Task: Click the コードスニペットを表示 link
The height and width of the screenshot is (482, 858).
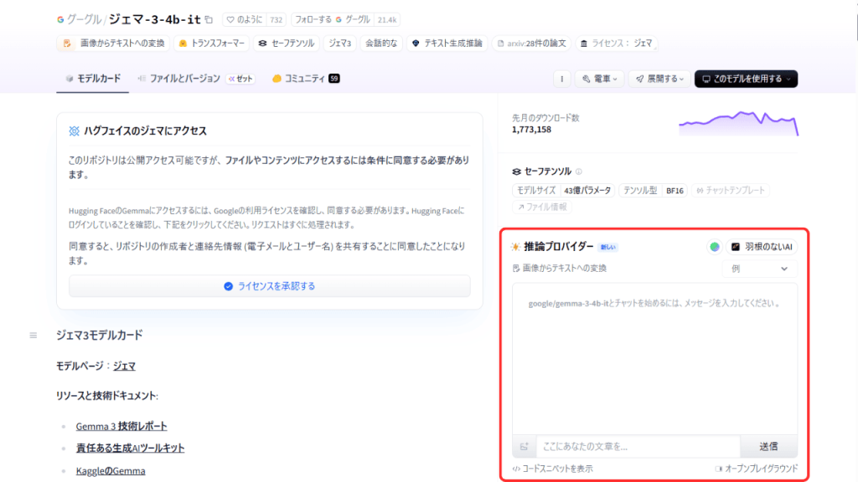Action: [x=553, y=469]
